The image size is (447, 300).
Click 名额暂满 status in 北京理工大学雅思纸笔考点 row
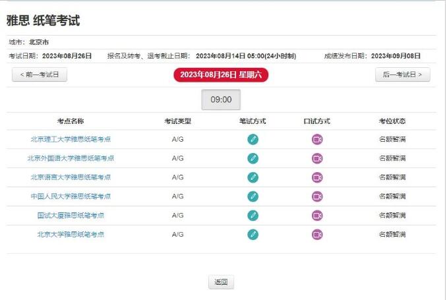(392, 139)
